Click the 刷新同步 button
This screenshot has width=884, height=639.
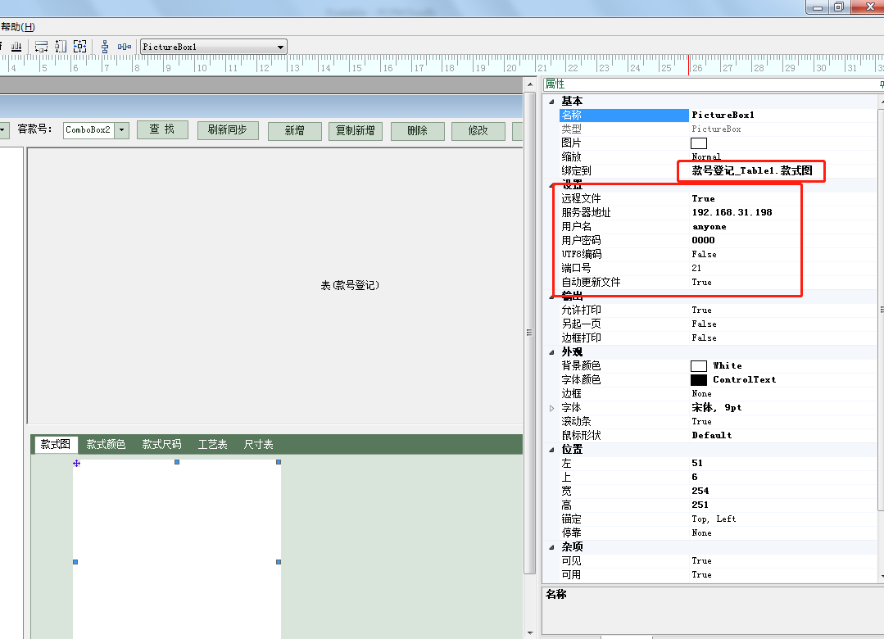point(228,129)
